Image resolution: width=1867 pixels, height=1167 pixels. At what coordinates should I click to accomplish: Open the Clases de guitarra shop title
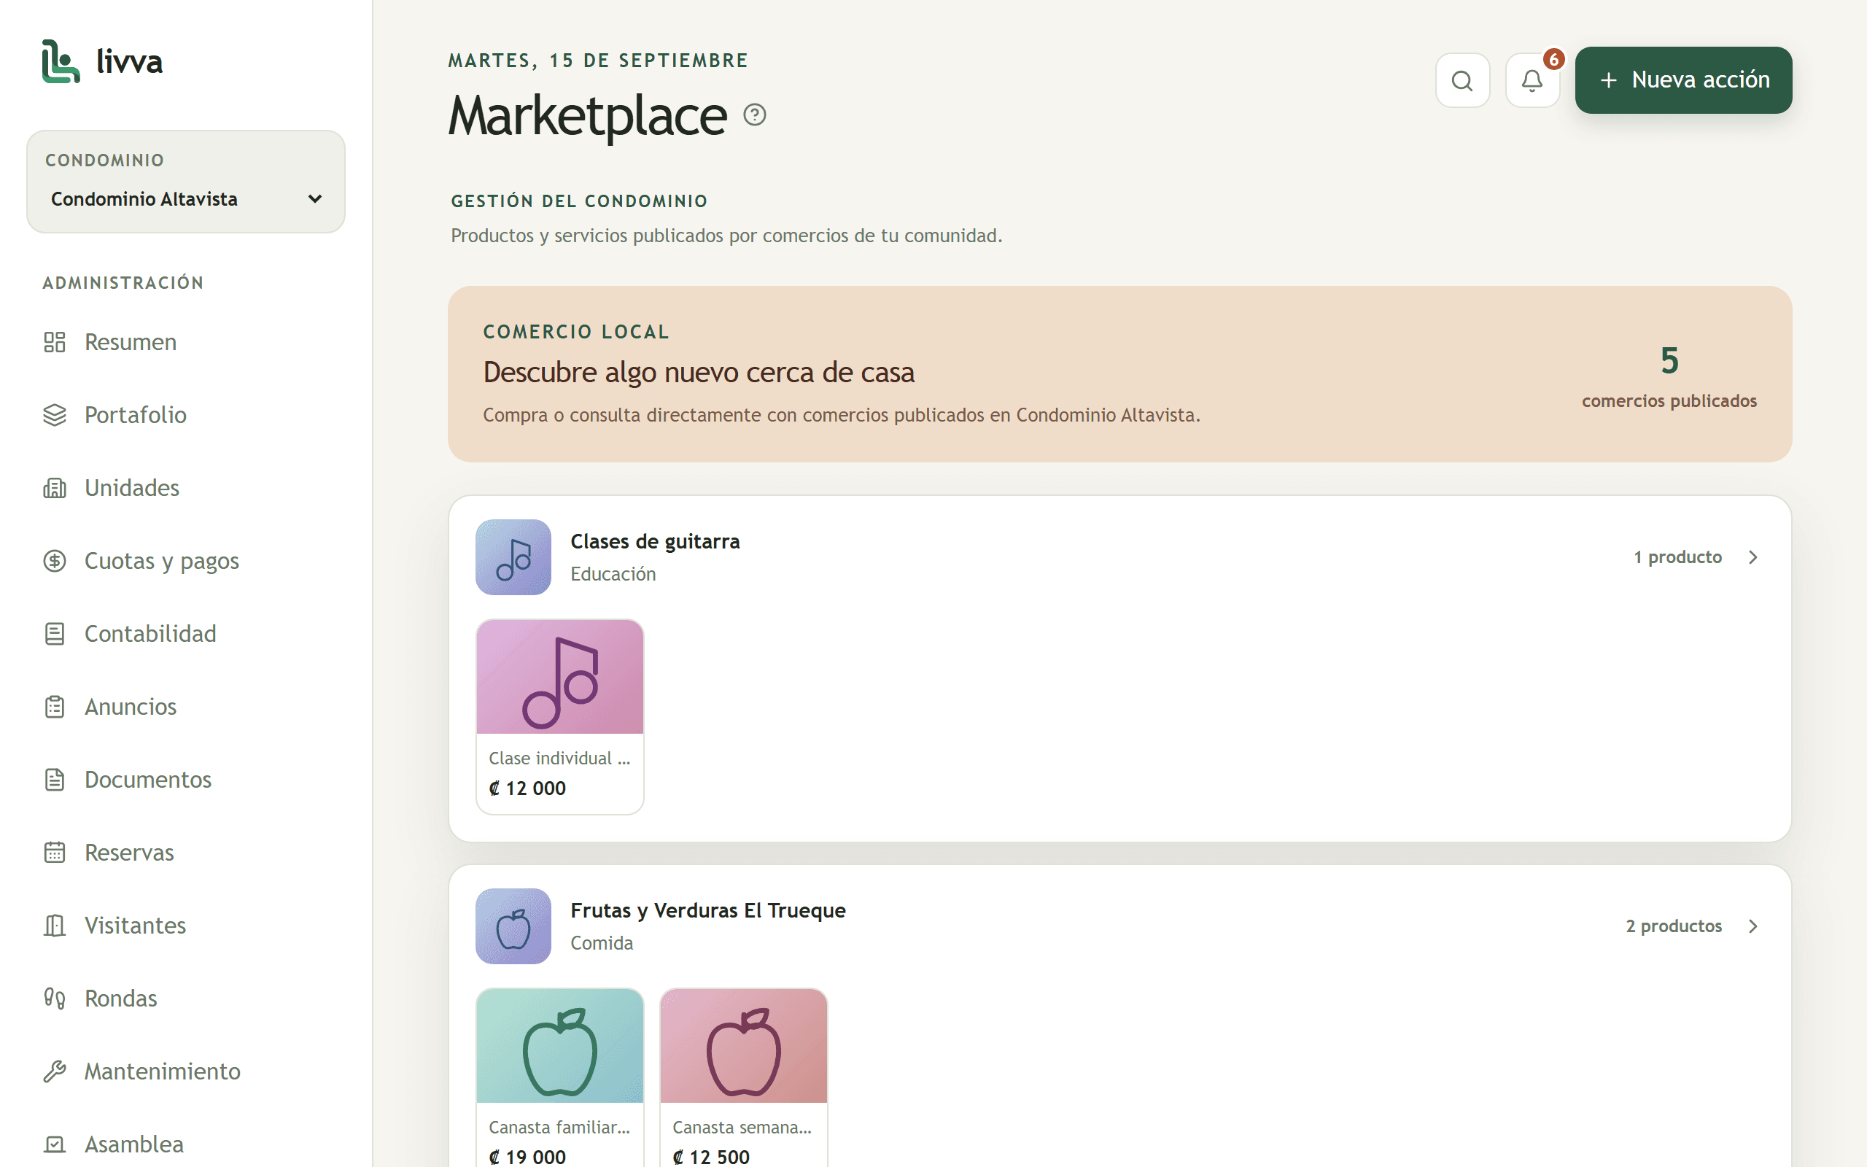click(655, 542)
